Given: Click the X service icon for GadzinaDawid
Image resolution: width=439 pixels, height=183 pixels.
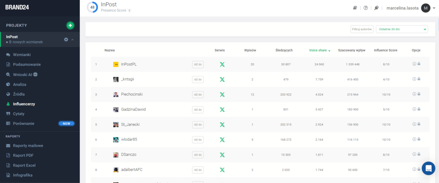Looking at the screenshot, I should [222, 110].
